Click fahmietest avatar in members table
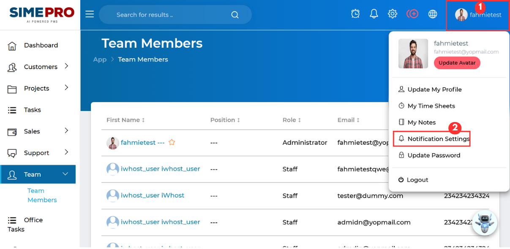 pos(113,143)
